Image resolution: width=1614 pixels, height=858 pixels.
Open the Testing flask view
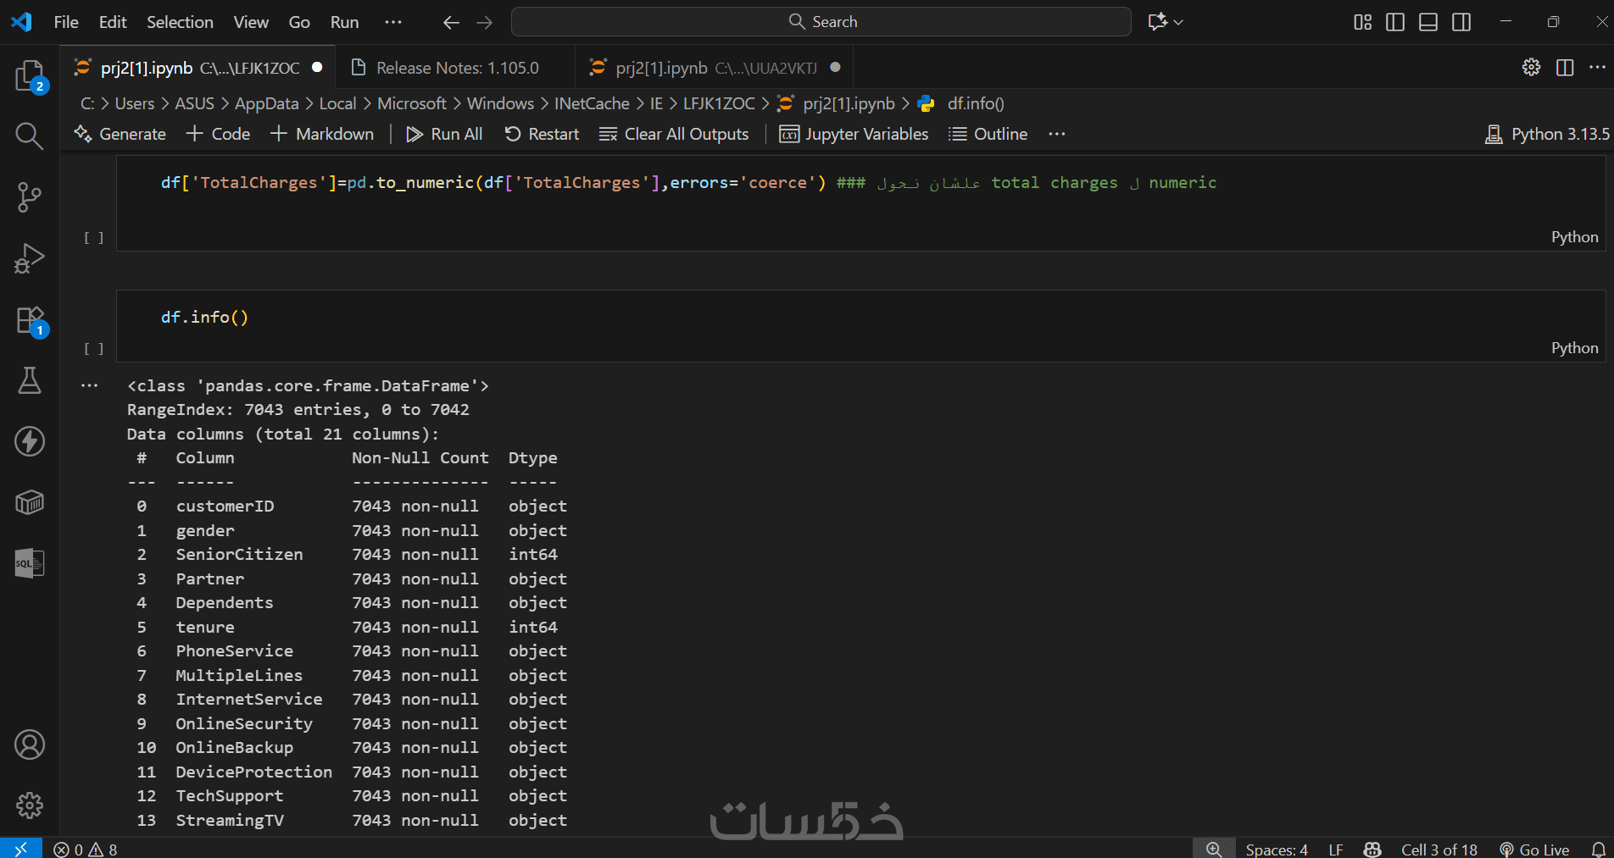click(x=30, y=380)
